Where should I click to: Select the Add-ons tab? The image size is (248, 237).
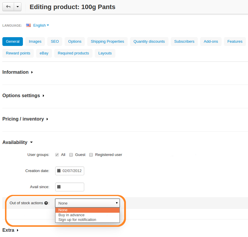(x=211, y=42)
